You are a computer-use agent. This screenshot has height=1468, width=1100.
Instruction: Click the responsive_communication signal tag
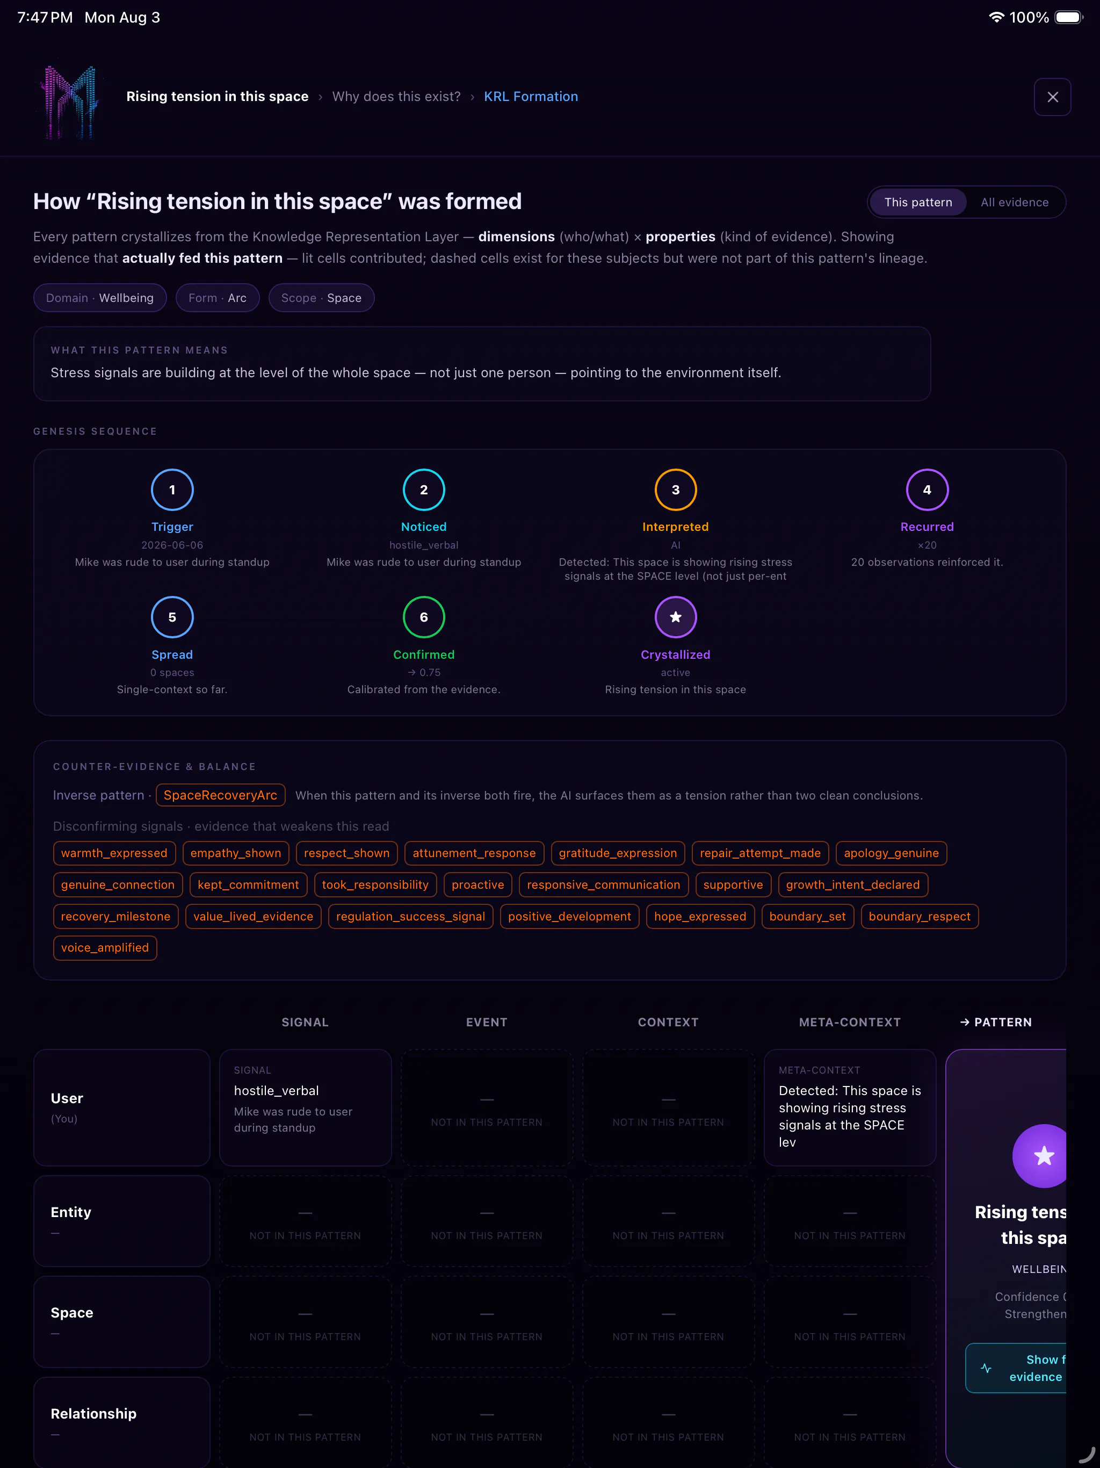click(603, 884)
